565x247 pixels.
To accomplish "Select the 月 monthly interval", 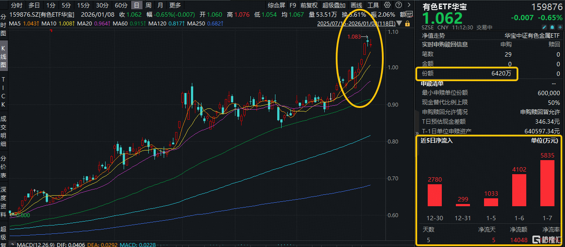I will 160,5.
